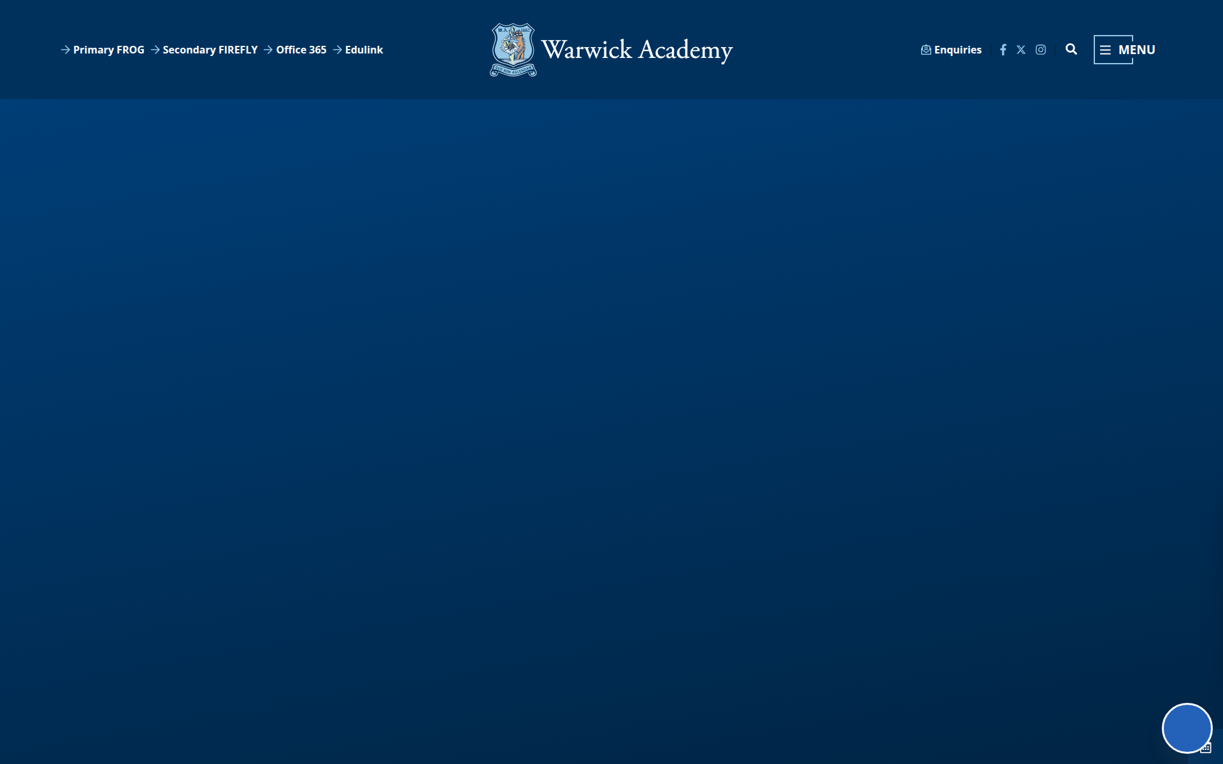The height and width of the screenshot is (764, 1223).
Task: Open the Enquiries page
Action: point(951,50)
